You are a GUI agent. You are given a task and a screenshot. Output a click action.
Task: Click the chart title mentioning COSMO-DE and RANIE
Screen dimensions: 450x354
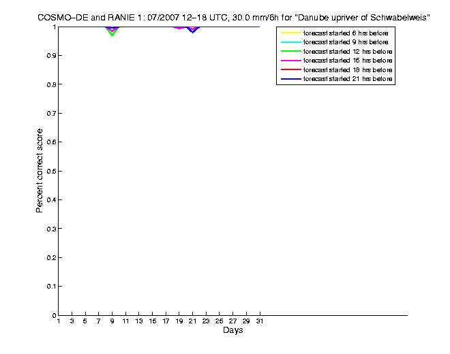233,17
